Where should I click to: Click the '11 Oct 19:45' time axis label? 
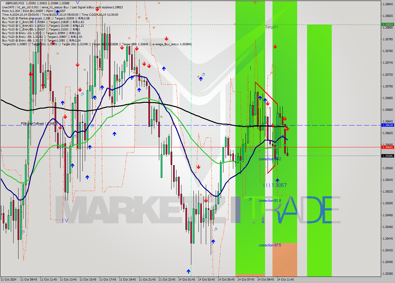(x=127, y=280)
